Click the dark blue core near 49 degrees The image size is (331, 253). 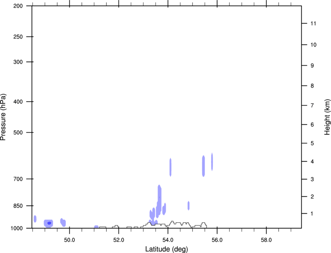pyautogui.click(x=49, y=223)
